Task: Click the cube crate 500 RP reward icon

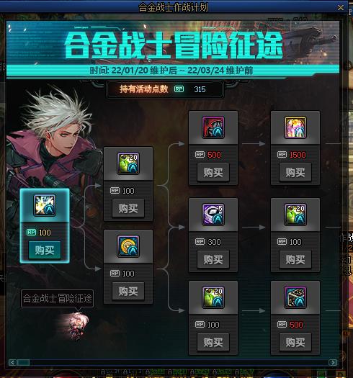Action: (x=295, y=297)
